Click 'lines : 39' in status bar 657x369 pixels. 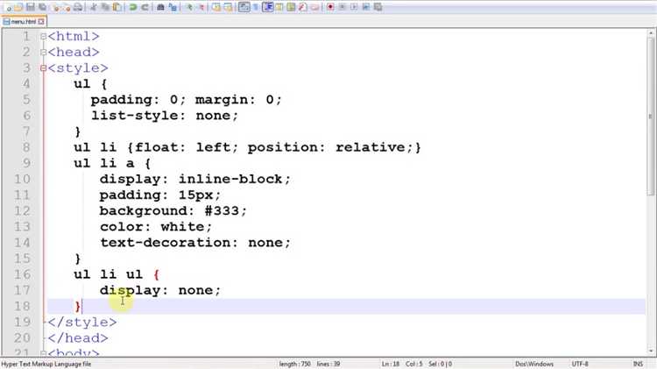[x=328, y=364]
